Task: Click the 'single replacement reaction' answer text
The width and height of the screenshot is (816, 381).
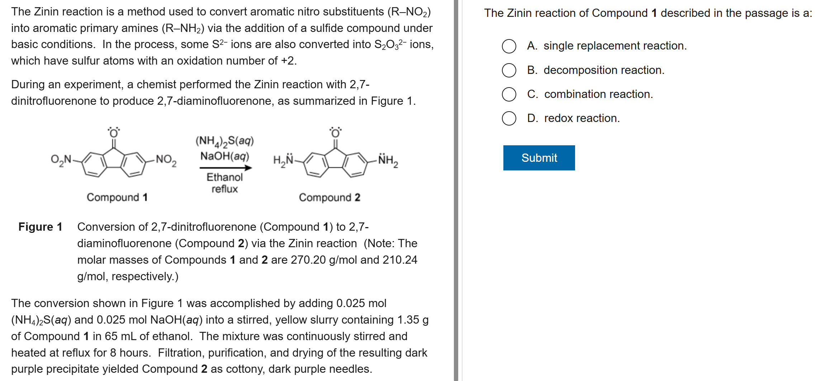Action: pyautogui.click(x=615, y=46)
